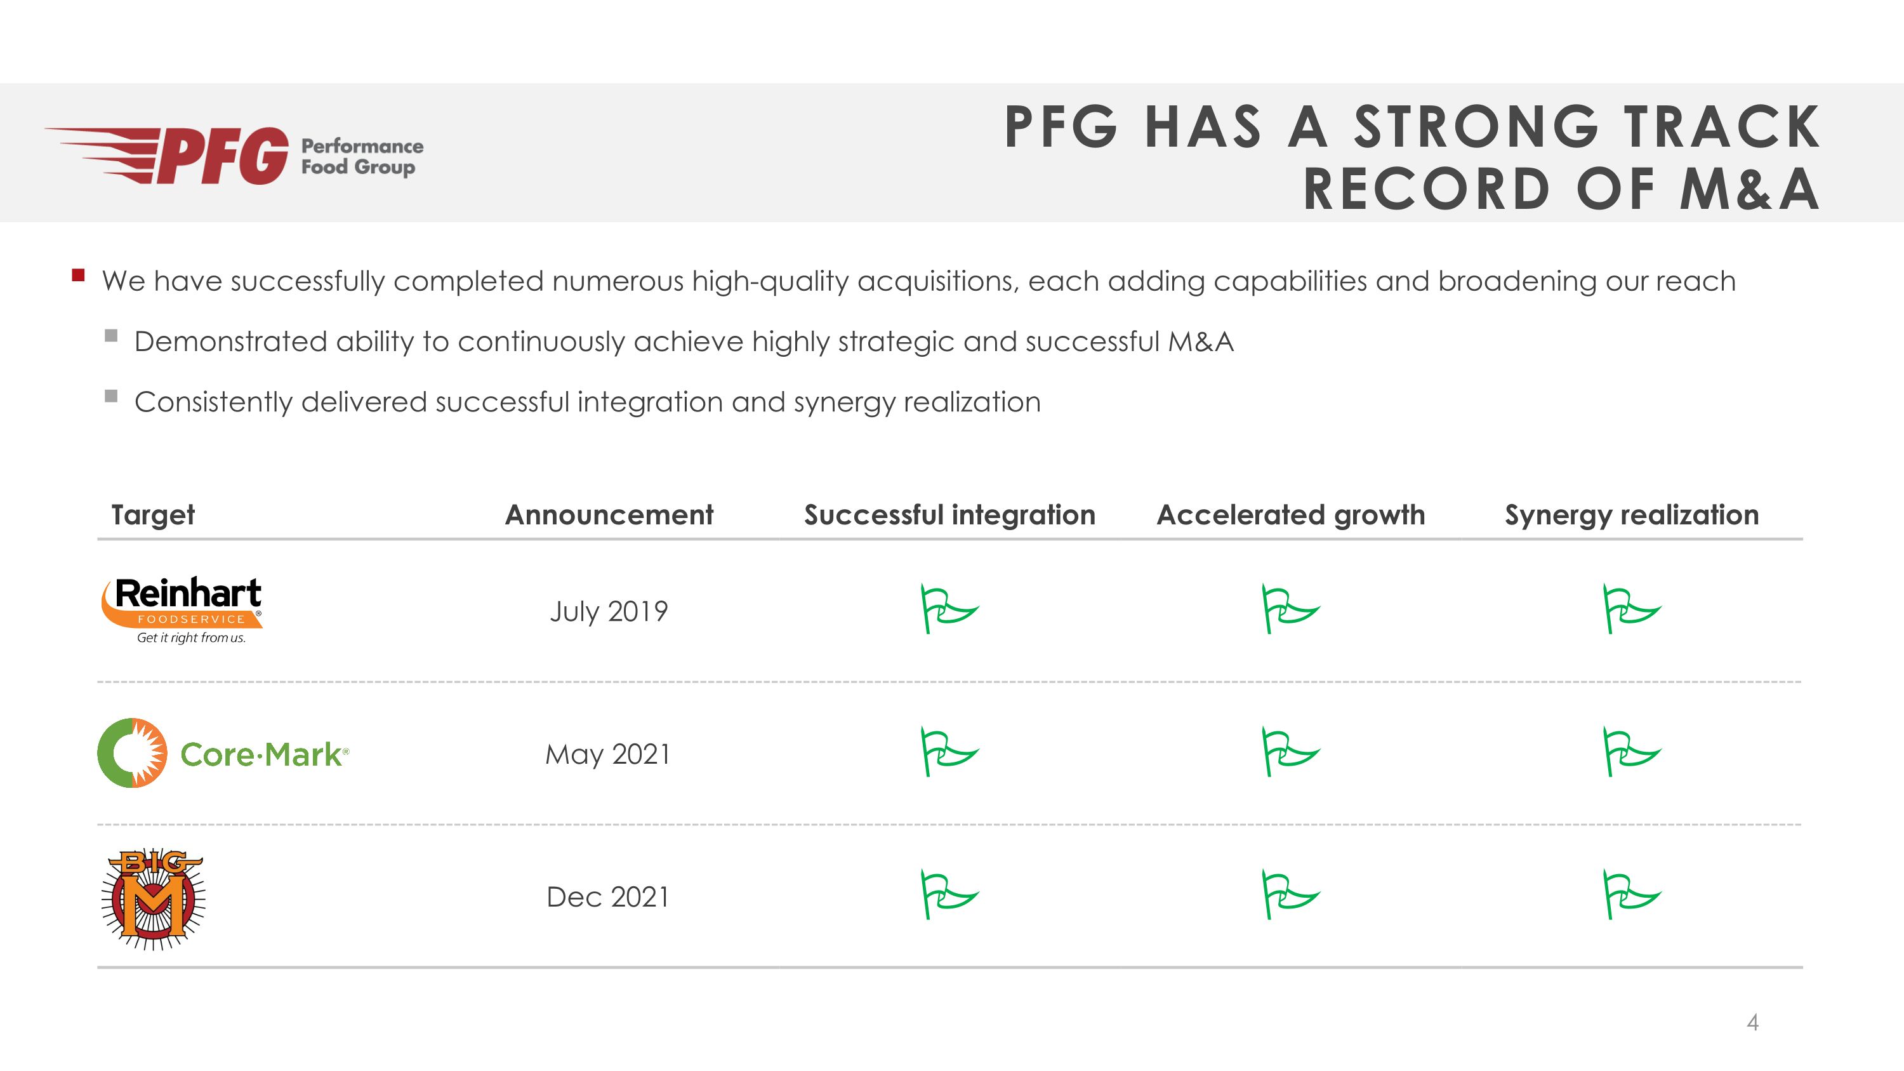This screenshot has height=1071, width=1904.
Task: Click the slide title about M&A track record
Action: (1411, 157)
